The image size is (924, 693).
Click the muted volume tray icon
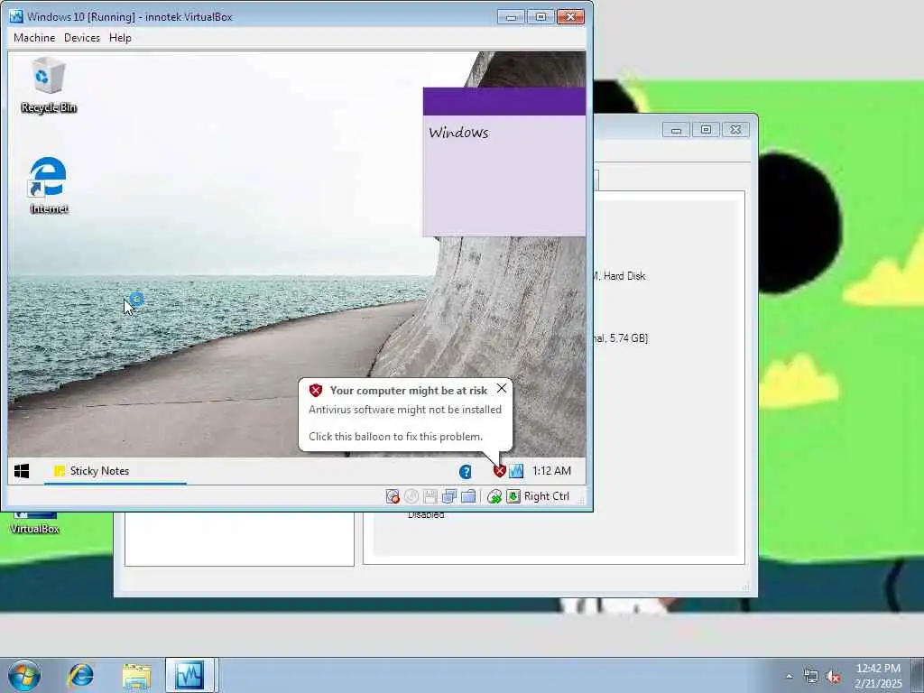(x=833, y=677)
